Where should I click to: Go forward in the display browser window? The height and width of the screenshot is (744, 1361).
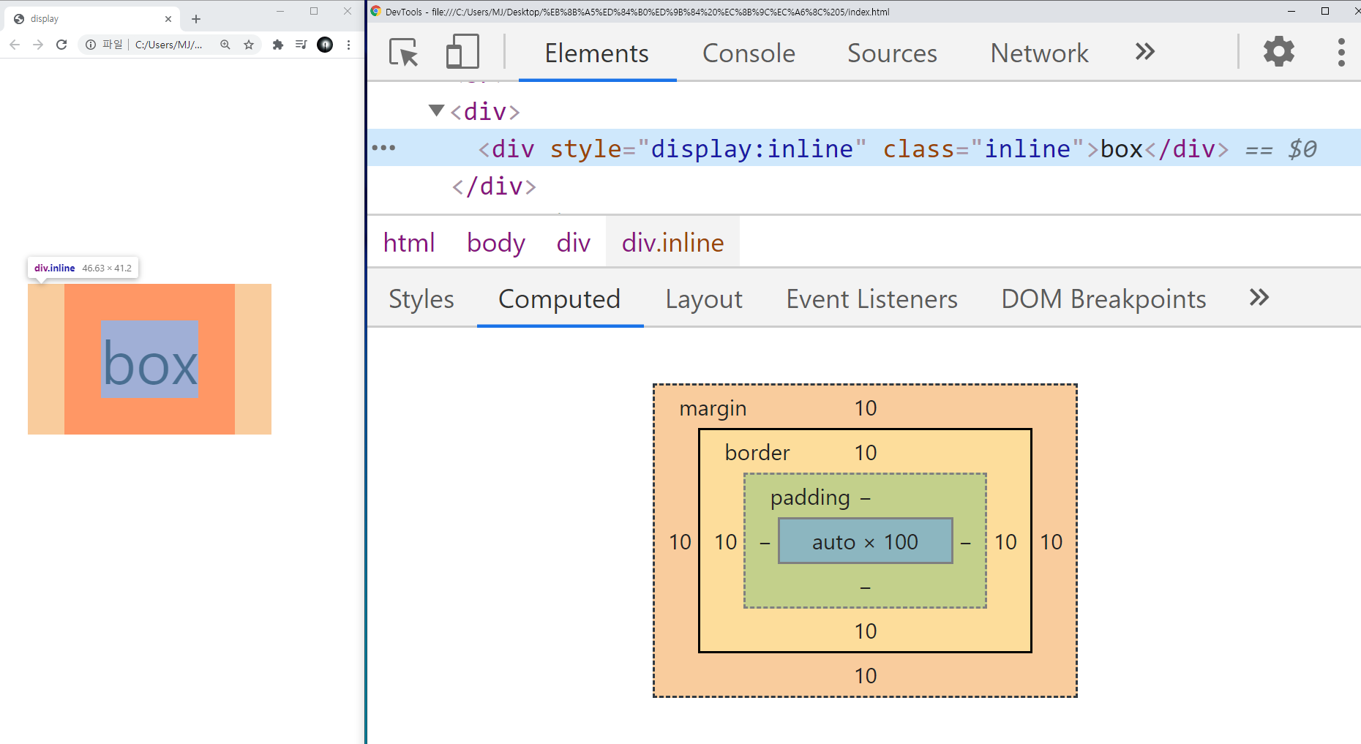[x=38, y=45]
